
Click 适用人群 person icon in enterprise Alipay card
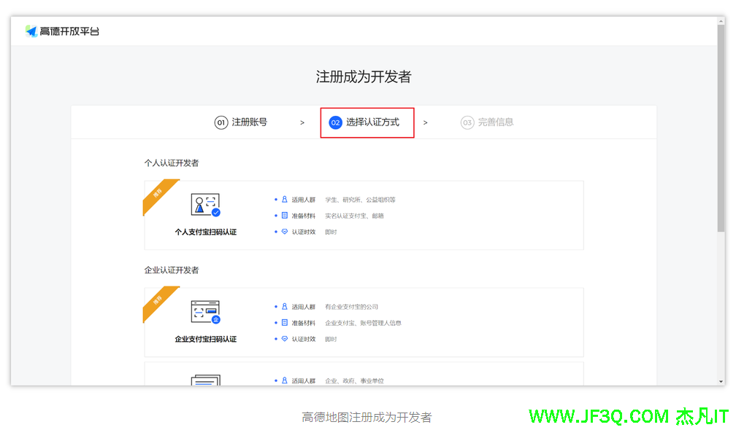coord(285,307)
